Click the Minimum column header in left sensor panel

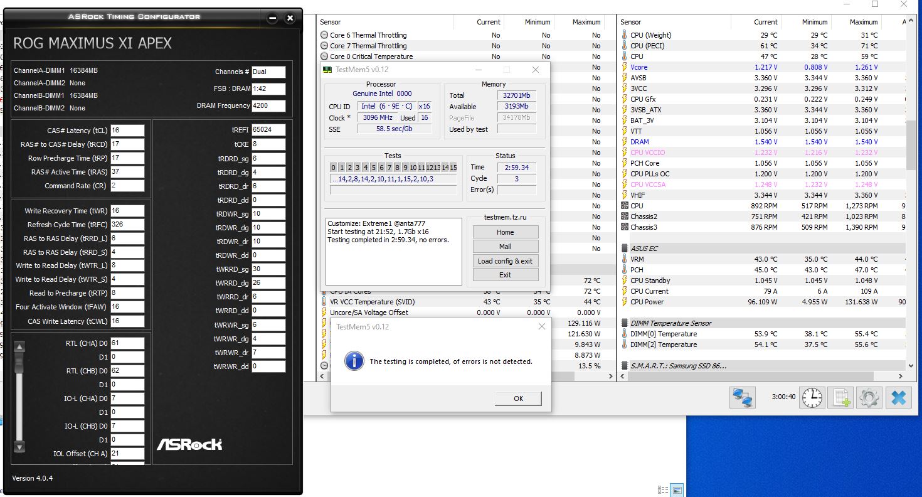(x=529, y=22)
